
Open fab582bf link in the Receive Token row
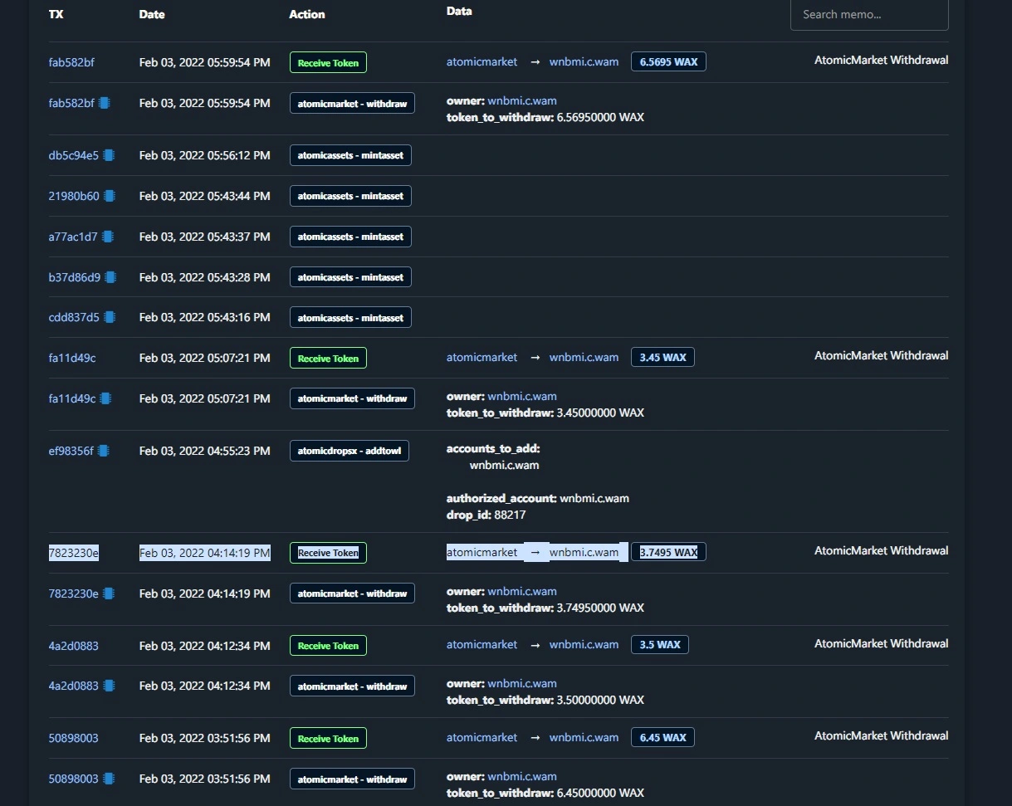71,61
